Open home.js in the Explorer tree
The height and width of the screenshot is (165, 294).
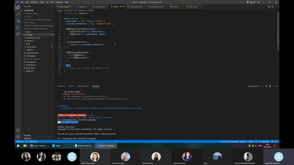pyautogui.click(x=38, y=41)
